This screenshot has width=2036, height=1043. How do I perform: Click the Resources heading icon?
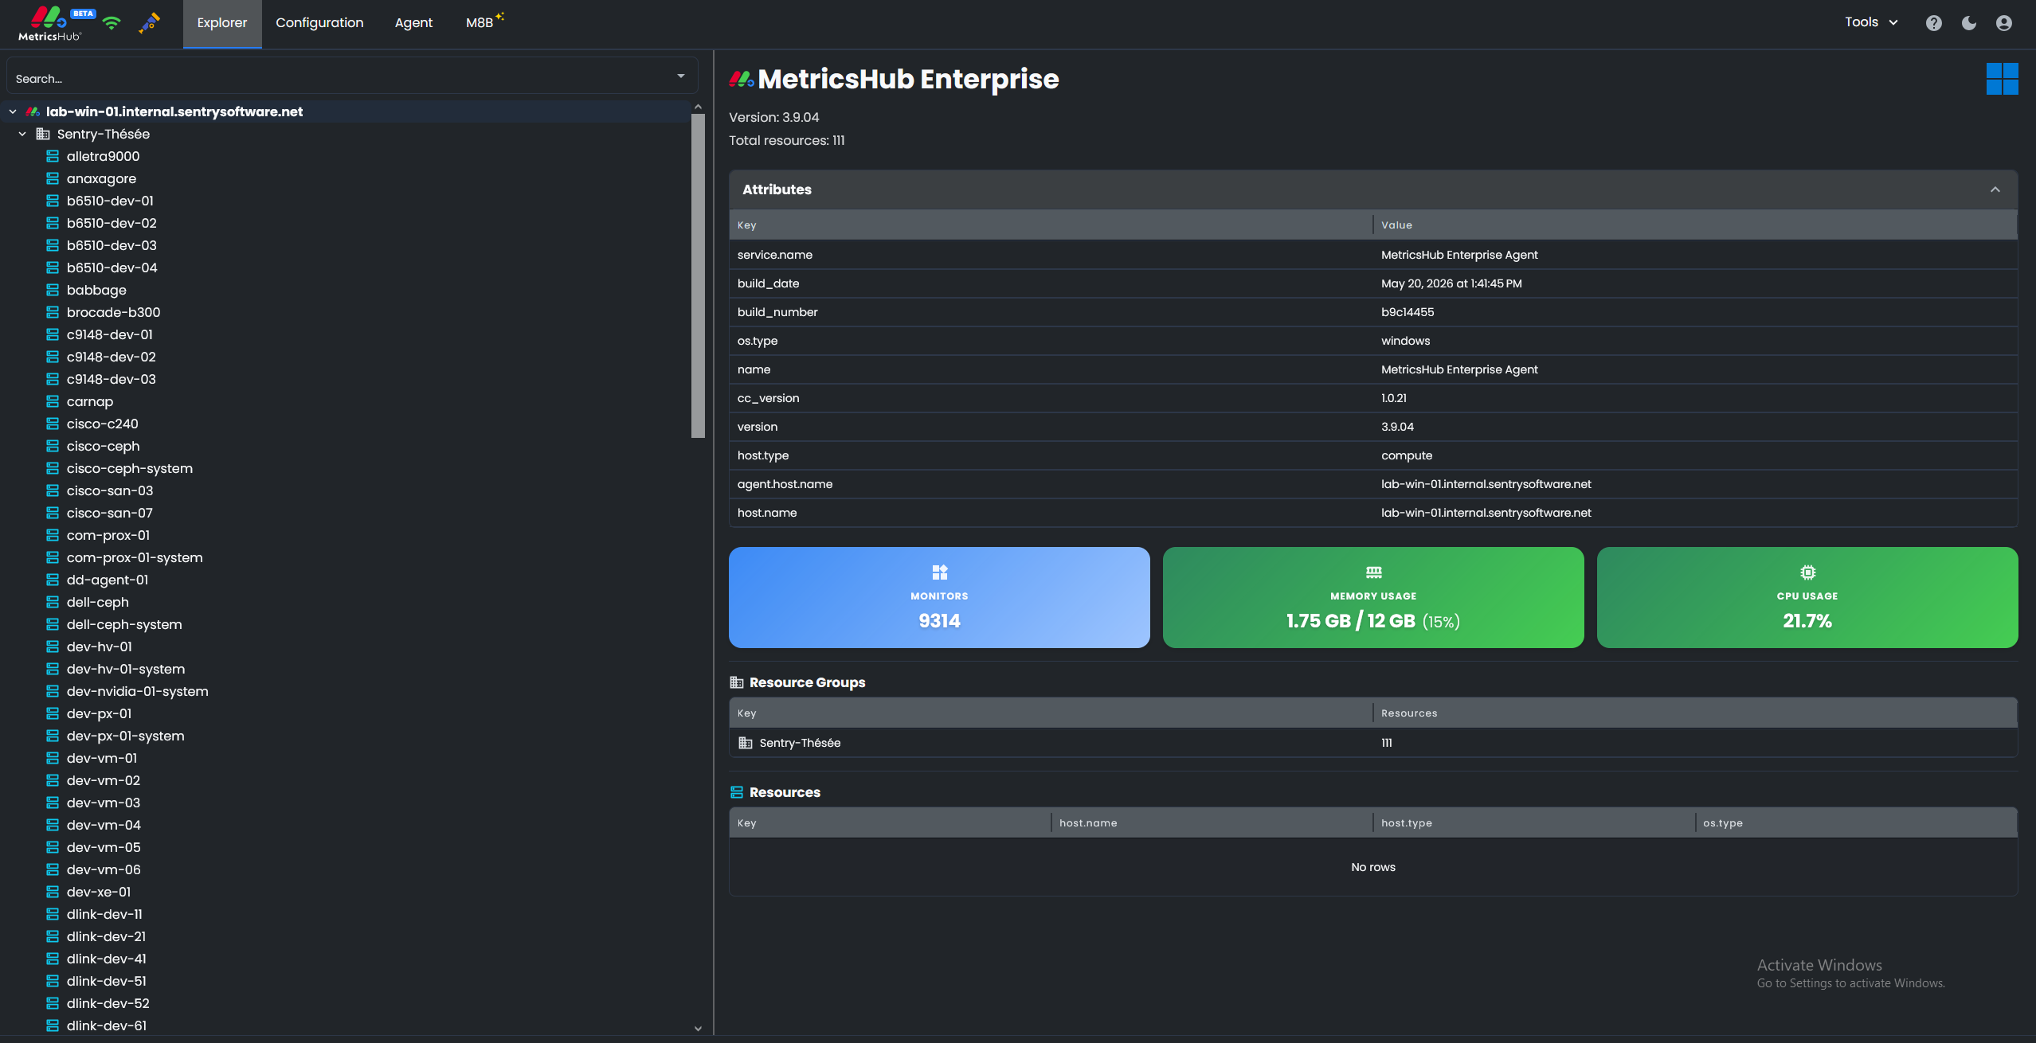click(737, 792)
